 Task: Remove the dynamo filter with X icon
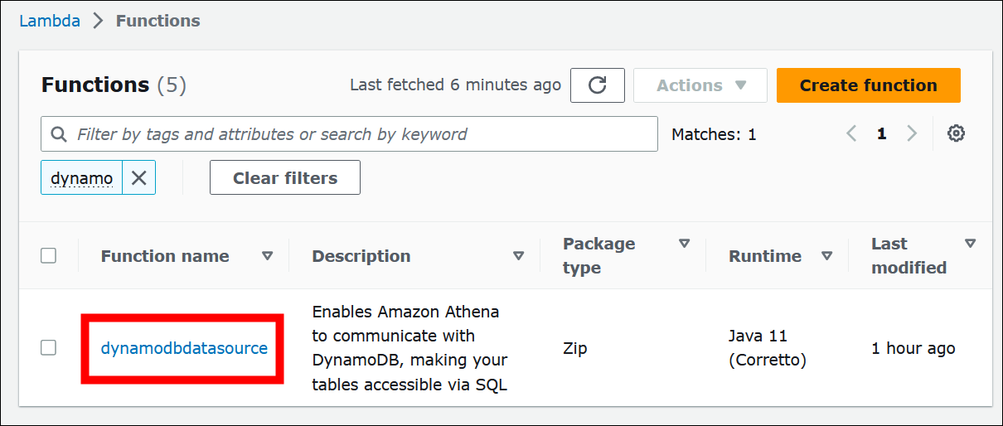pyautogui.click(x=139, y=177)
